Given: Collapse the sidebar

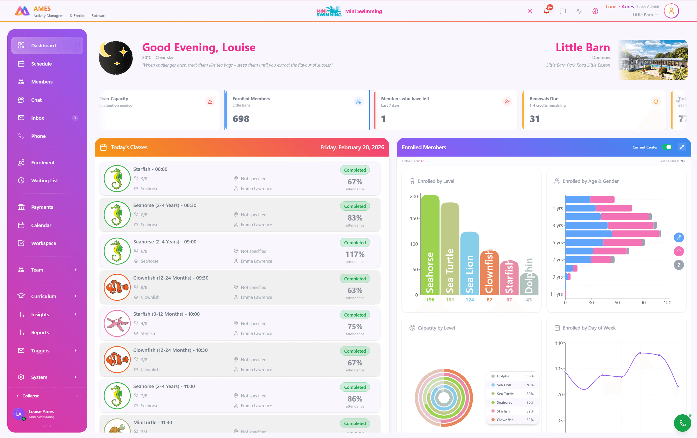Looking at the screenshot, I should 28,396.
